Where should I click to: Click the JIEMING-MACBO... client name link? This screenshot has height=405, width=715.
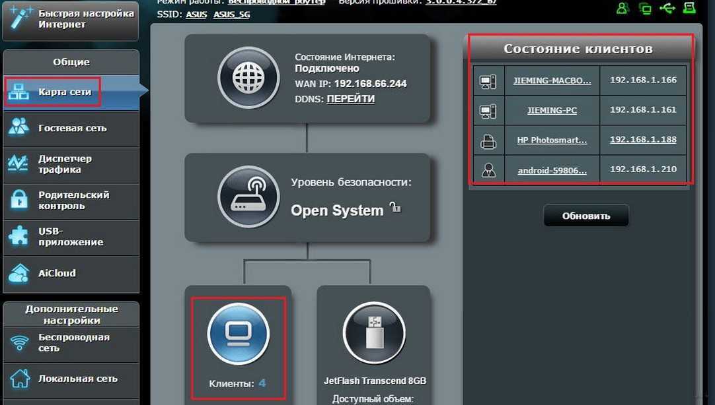(x=552, y=80)
